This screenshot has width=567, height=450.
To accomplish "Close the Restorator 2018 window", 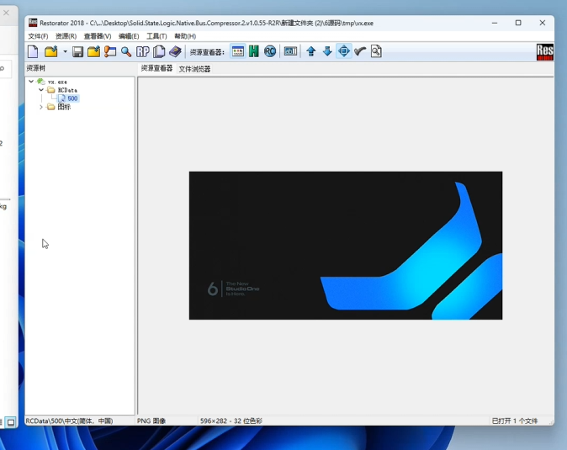I will pyautogui.click(x=542, y=23).
